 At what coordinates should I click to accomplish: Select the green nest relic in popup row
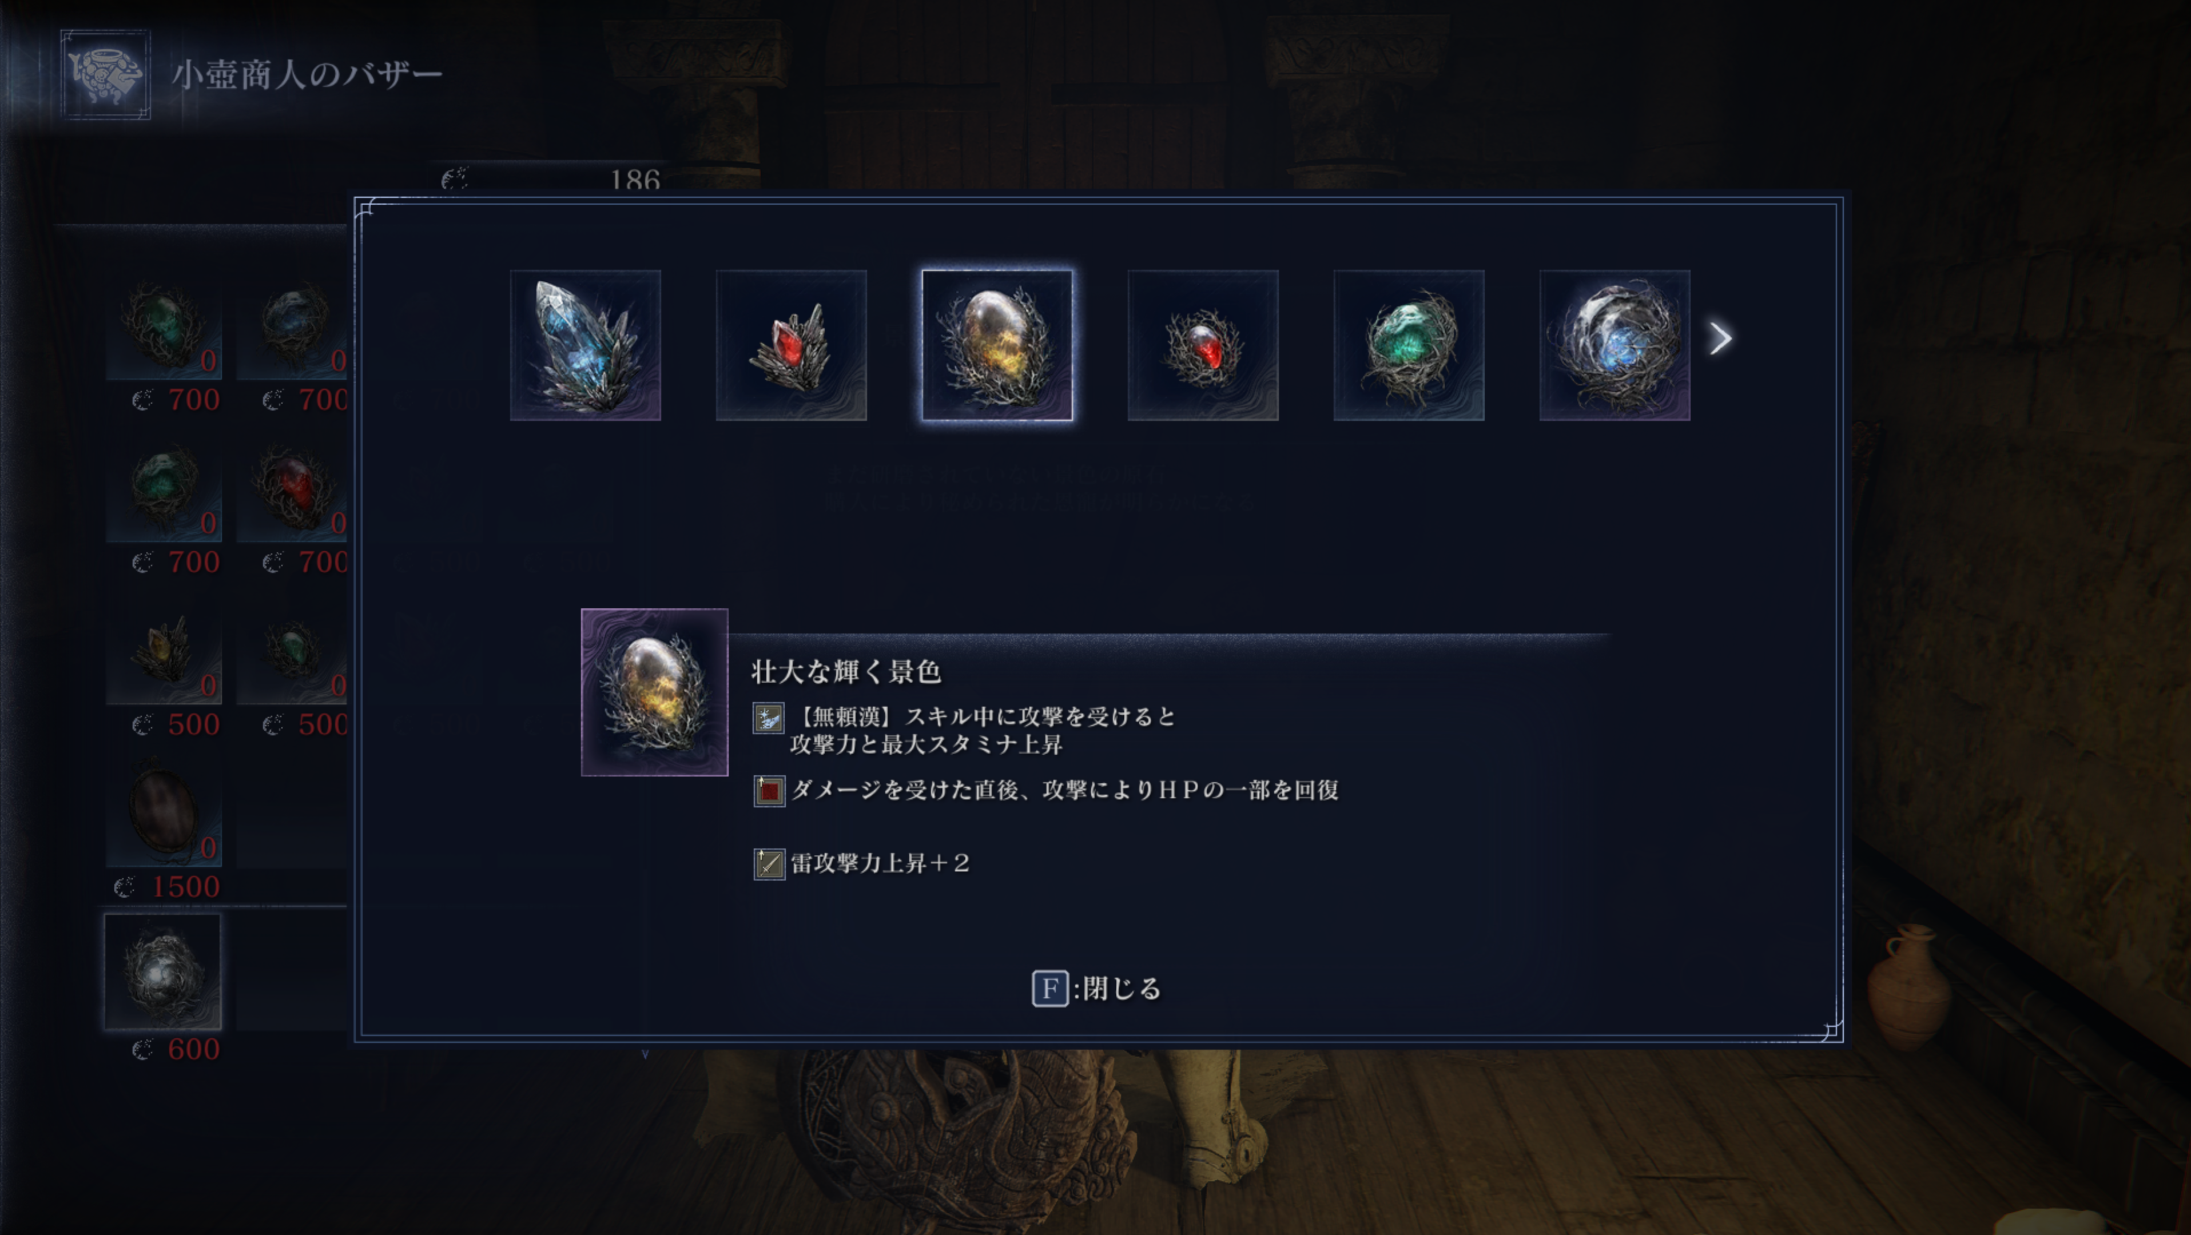[x=1409, y=345]
